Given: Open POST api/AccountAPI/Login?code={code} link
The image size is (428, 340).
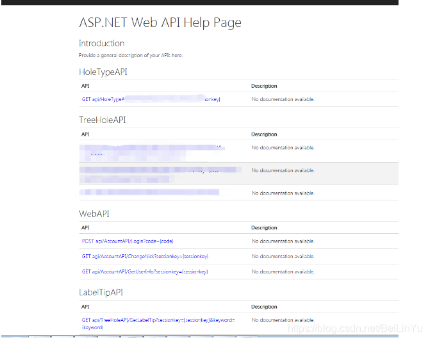Looking at the screenshot, I should [128, 241].
